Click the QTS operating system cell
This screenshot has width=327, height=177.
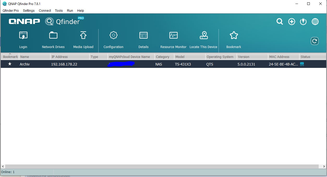pos(210,64)
